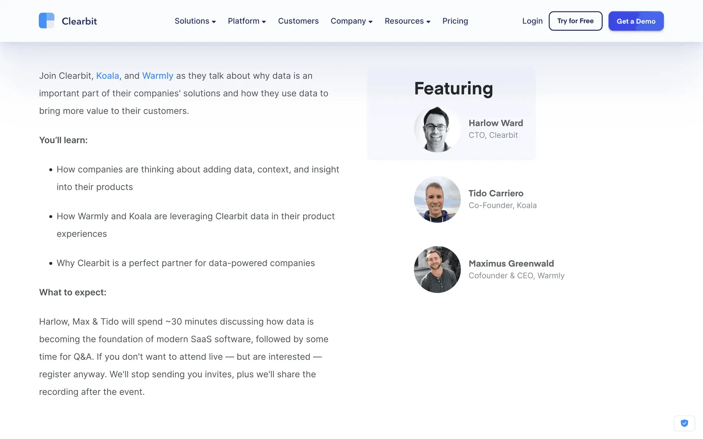Click Maximus Greenwald's profile photo
703x439 pixels.
click(437, 270)
